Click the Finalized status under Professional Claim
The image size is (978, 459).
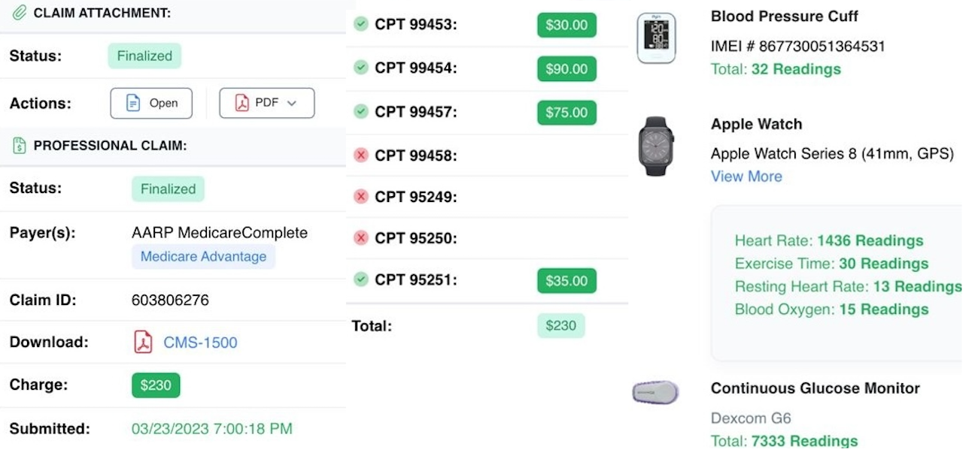168,189
